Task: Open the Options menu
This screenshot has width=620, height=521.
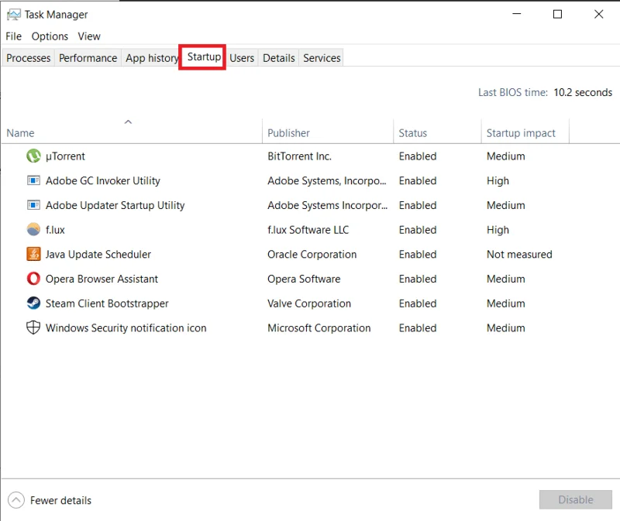Action: click(x=50, y=36)
